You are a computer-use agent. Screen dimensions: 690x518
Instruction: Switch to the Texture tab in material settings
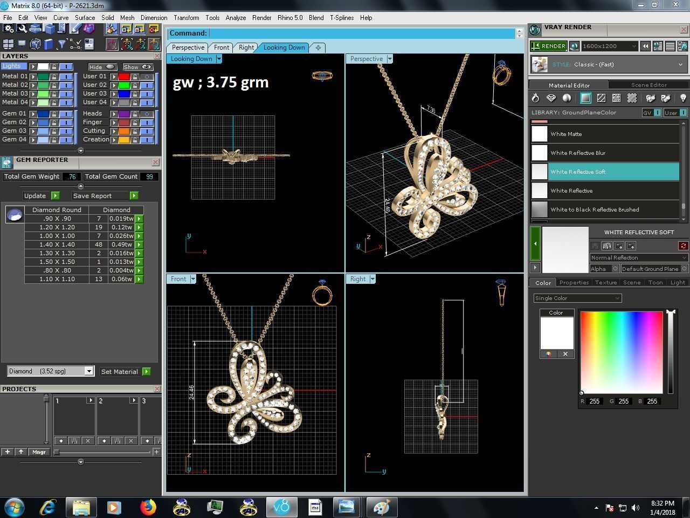pos(606,282)
